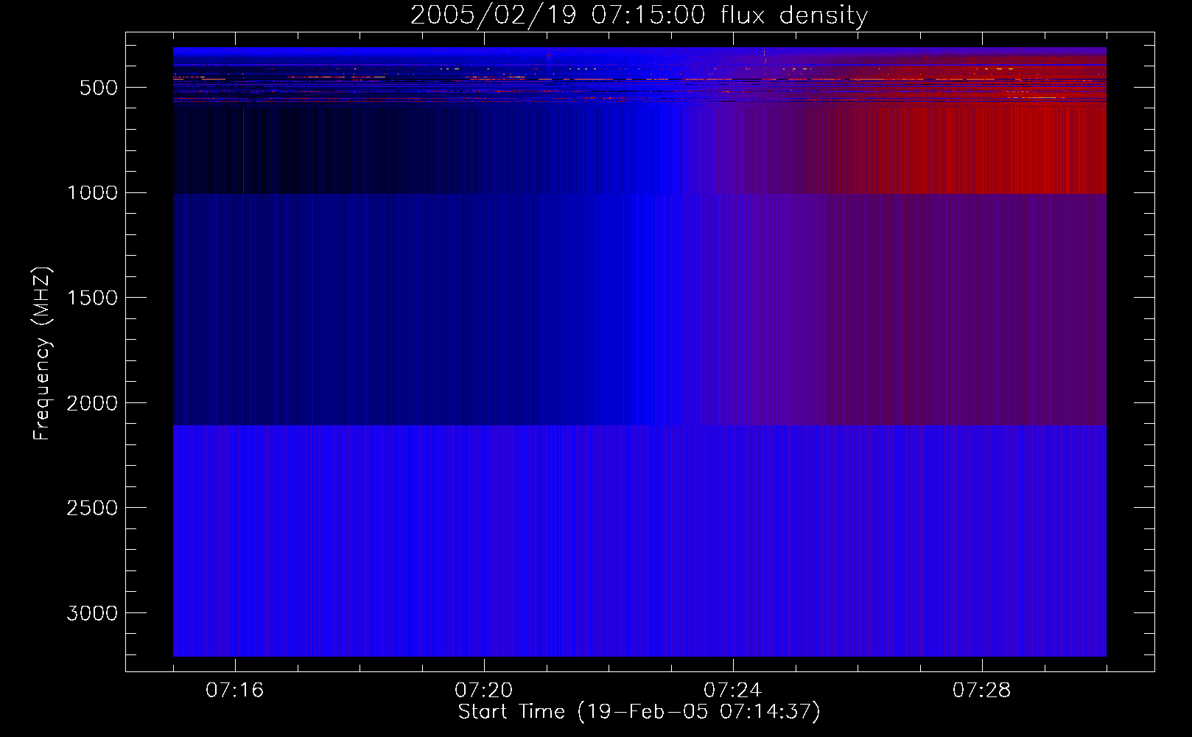Select the 500 frequency axis label

coord(99,88)
